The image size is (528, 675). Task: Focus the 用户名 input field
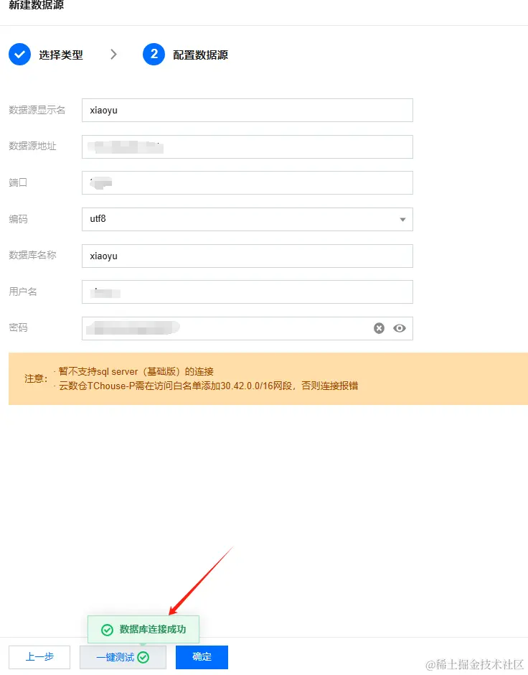click(247, 292)
